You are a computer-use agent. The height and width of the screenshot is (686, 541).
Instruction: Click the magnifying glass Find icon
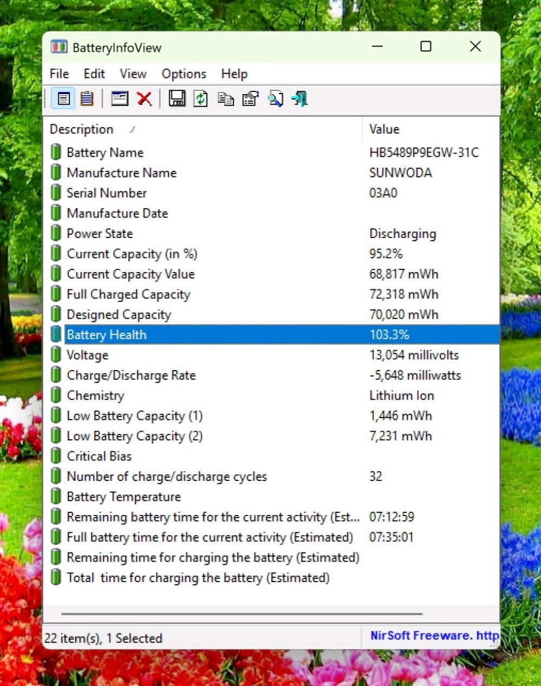pyautogui.click(x=275, y=99)
